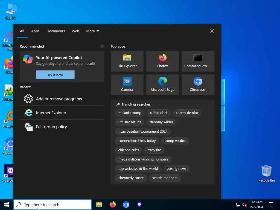Click Your AI-powered Copilot heading
This screenshot has height=210, width=280.
(x=59, y=58)
